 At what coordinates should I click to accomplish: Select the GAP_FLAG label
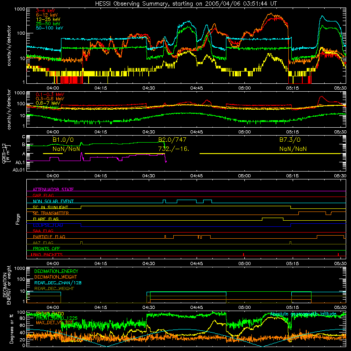tap(43, 195)
